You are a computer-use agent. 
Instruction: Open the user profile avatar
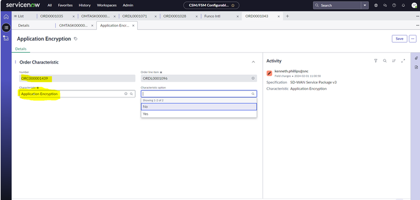point(414,5)
